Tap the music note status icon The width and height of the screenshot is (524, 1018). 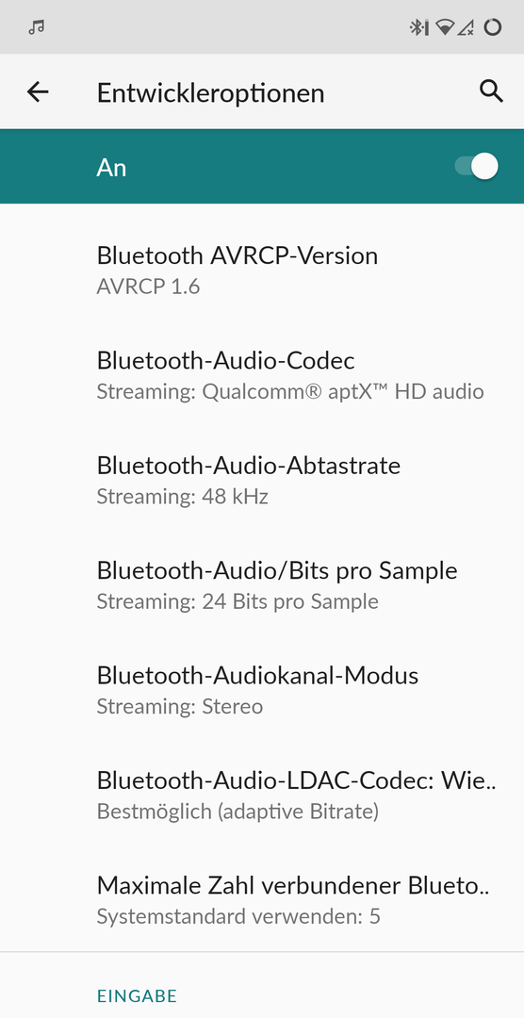(37, 27)
